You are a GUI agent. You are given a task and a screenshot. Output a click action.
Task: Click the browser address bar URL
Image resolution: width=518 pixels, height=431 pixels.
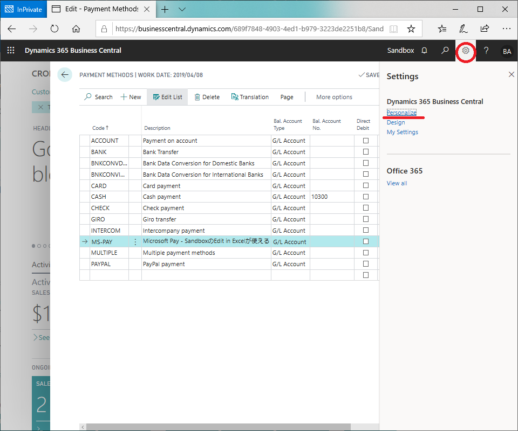click(249, 29)
